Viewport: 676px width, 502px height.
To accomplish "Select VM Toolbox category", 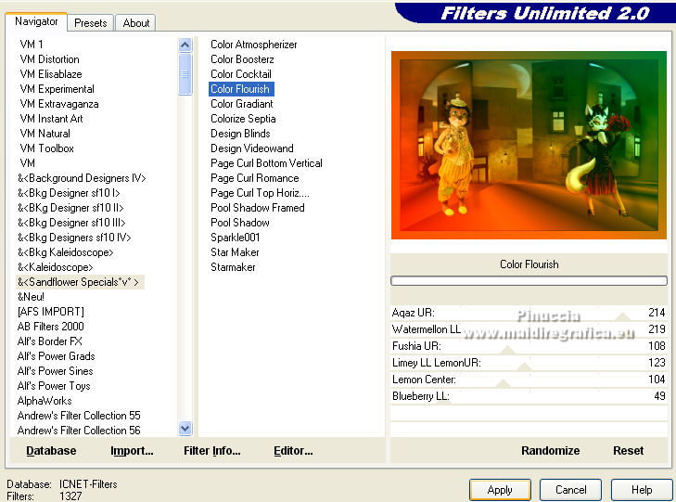I will 46,148.
